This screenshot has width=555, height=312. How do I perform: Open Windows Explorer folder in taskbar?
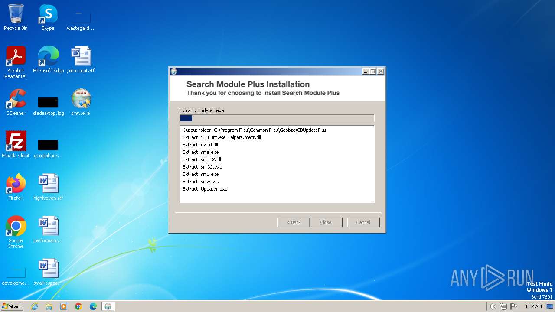49,306
